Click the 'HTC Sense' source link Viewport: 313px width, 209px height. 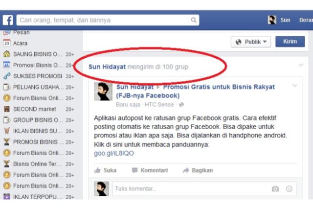[x=159, y=105]
